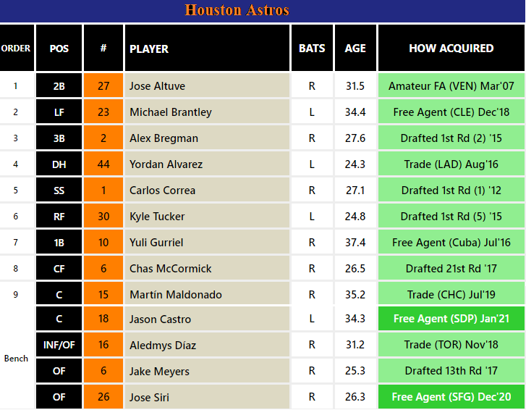Click the Bench label
This screenshot has width=526, height=410.
click(x=16, y=359)
